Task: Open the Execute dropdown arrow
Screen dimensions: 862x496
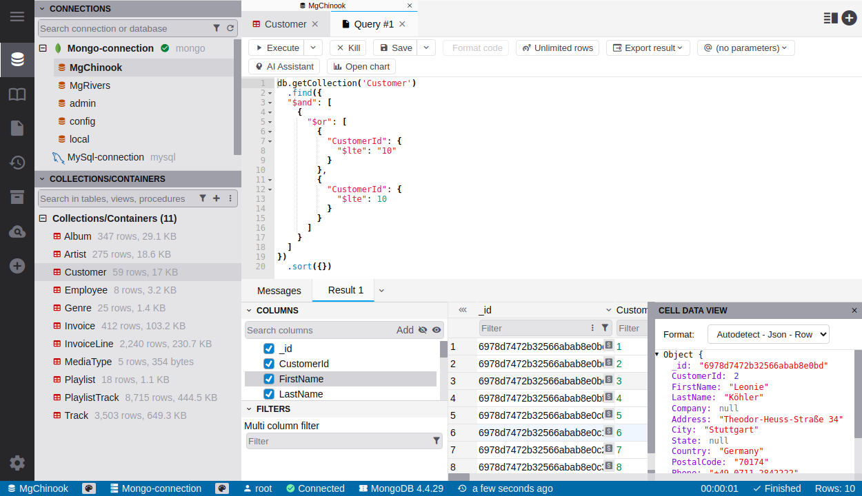Action: point(313,48)
